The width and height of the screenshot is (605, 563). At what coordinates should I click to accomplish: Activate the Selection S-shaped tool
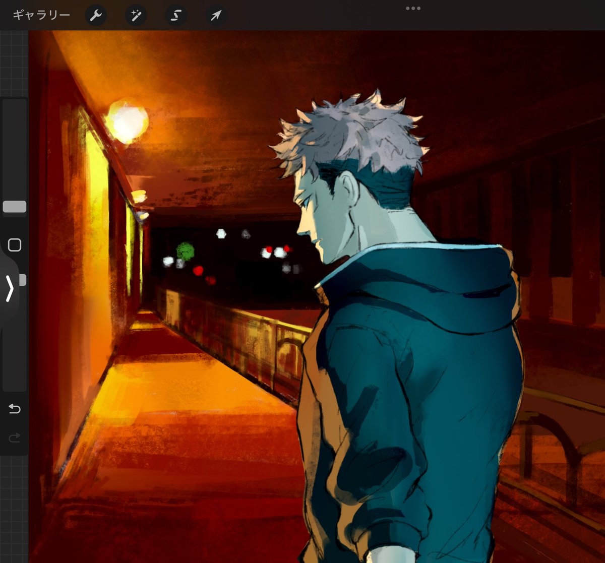(x=176, y=16)
